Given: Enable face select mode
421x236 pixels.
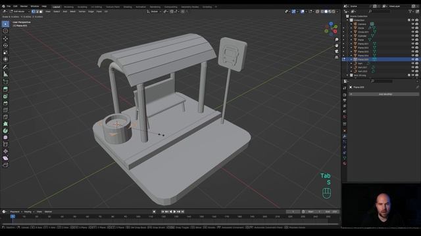Looking at the screenshot, I should pyautogui.click(x=41, y=12).
